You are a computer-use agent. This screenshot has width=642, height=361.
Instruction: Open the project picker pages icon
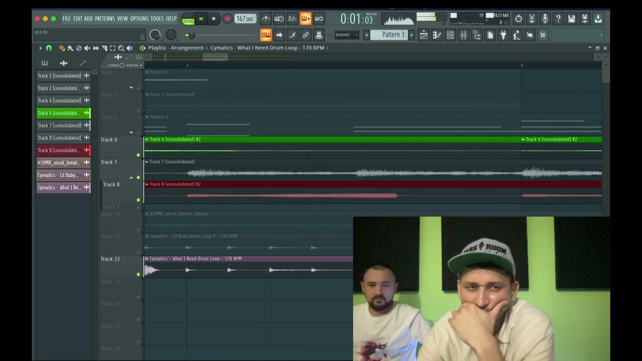[490, 35]
